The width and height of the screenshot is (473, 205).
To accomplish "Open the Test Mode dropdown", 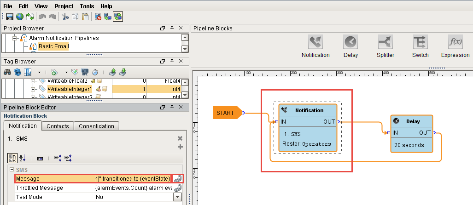I will click(177, 197).
